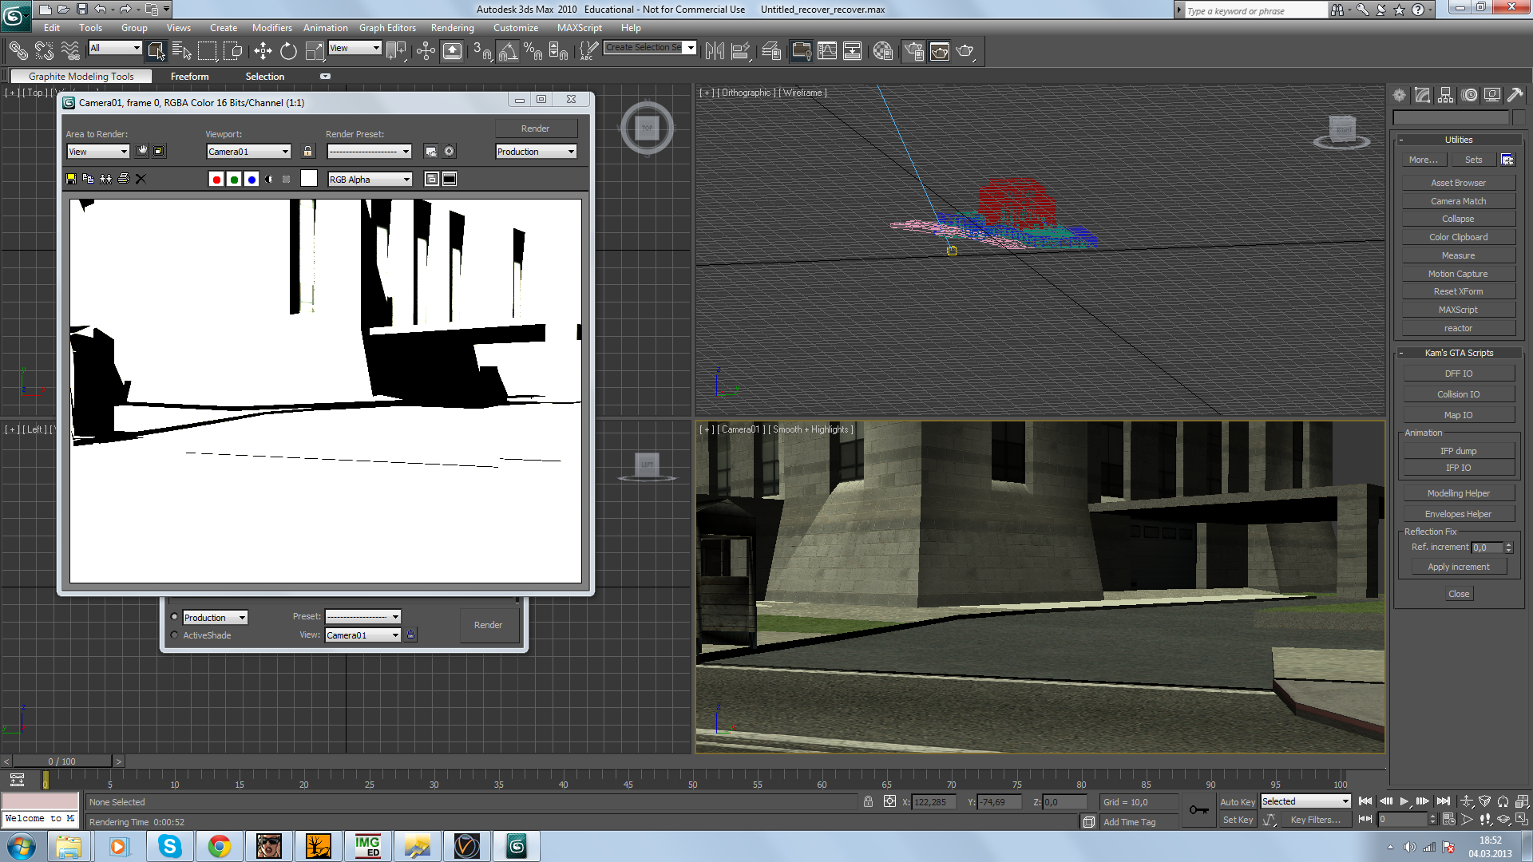1533x862 pixels.
Task: Open Chrome from the taskbar
Action: (219, 846)
